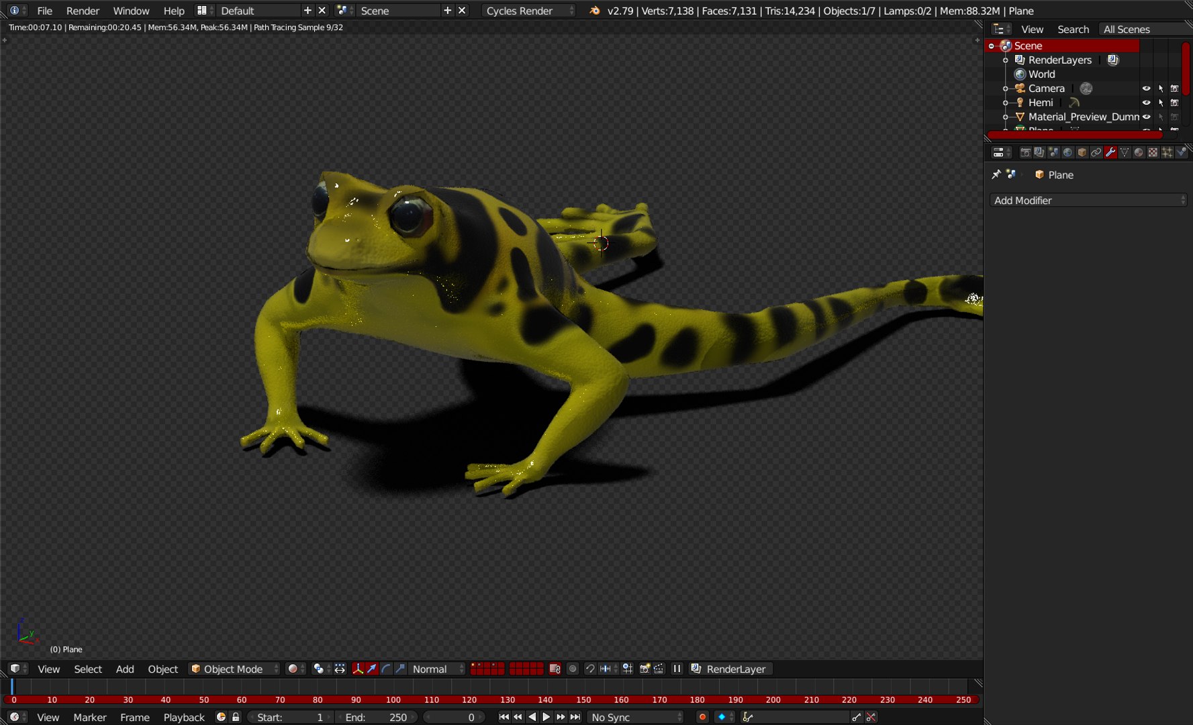Open the Render menu in top bar
Screen dimensions: 1193x725
[83, 11]
